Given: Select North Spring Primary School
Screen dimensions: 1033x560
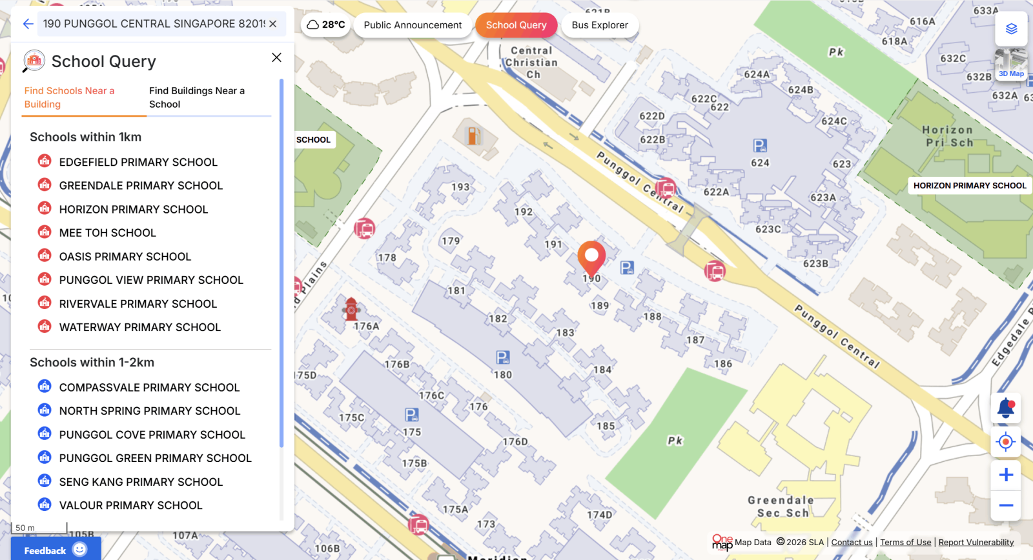Looking at the screenshot, I should coord(150,411).
